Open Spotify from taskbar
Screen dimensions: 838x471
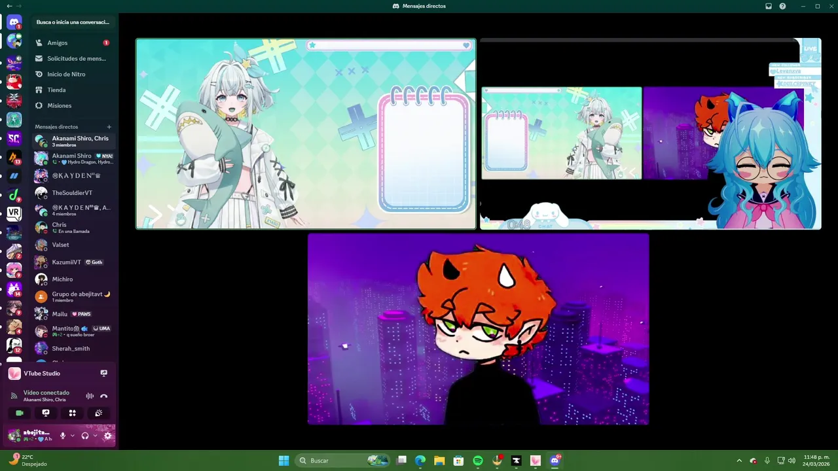(478, 461)
